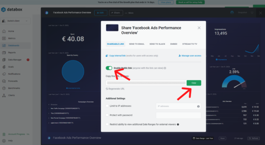Click the green Copy button
Image resolution: width=265 pixels, height=145 pixels.
tap(194, 83)
